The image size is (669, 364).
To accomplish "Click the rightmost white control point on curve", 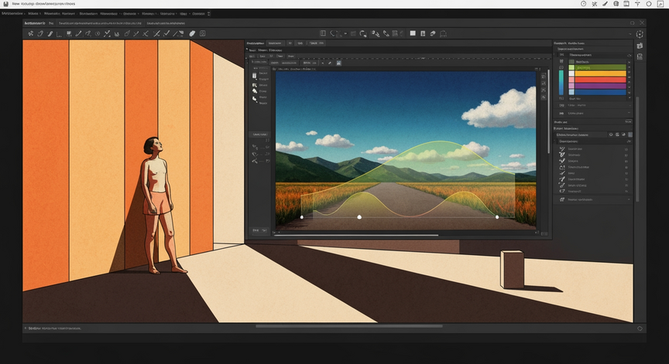I will tap(497, 217).
